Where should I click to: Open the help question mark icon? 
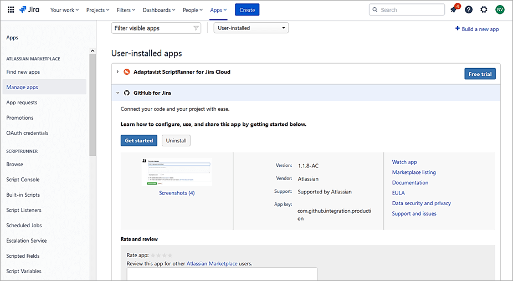(469, 10)
